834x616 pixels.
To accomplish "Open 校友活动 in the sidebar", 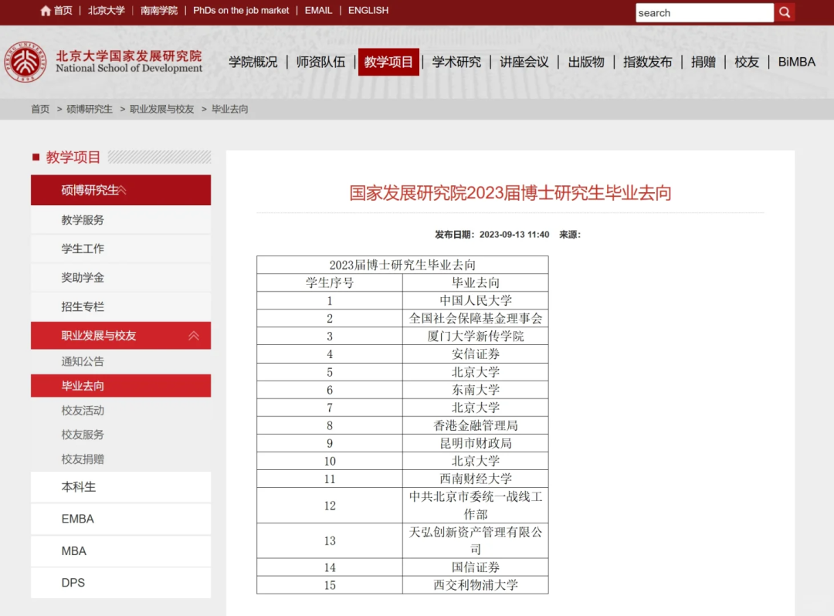I will tap(83, 411).
